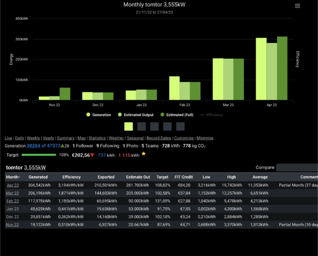Select the fifth grey chart swatch
The height and width of the screenshot is (256, 318).
180,126
